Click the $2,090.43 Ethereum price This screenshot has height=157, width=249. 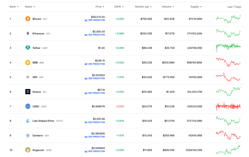click(x=99, y=31)
